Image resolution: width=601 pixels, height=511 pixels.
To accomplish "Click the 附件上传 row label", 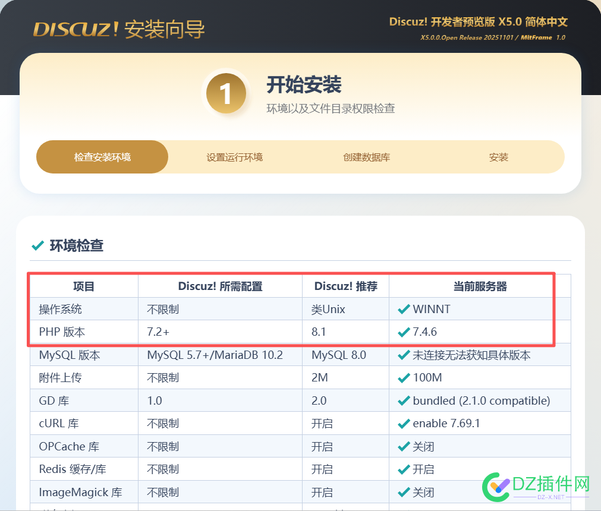I will 61,378.
